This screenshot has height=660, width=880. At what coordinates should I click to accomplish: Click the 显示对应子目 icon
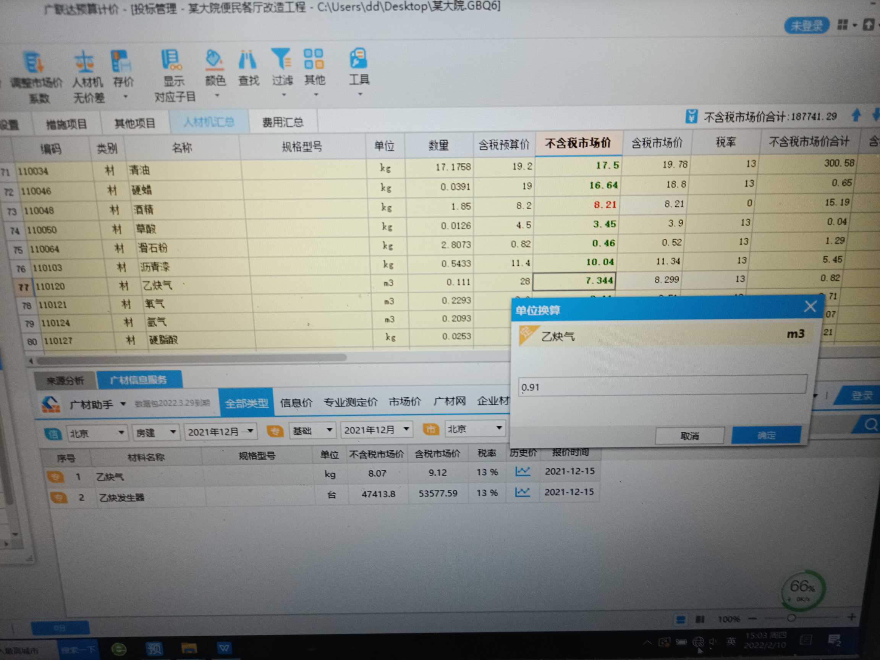click(172, 60)
